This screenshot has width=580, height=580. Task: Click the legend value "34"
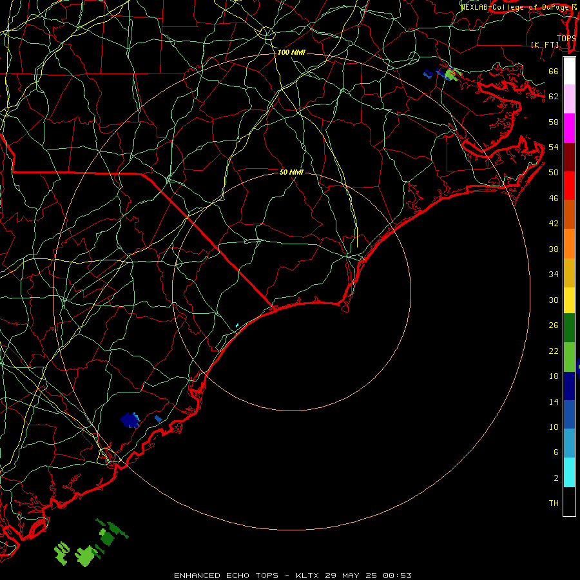pyautogui.click(x=554, y=275)
